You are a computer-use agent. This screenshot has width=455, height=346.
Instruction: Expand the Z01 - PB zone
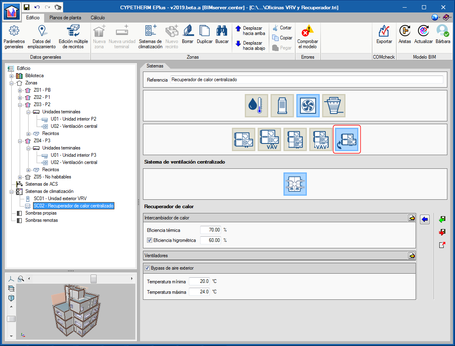tap(20, 90)
